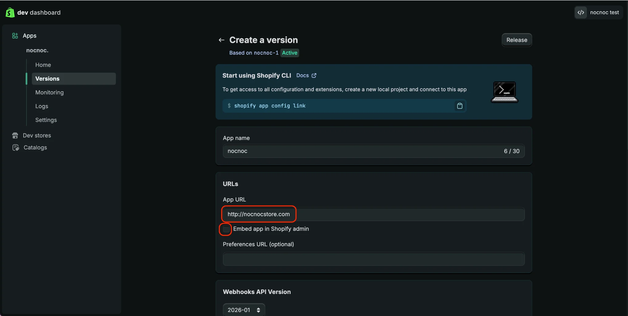Image resolution: width=628 pixels, height=316 pixels.
Task: Click the URLs section heading
Action: 230,184
